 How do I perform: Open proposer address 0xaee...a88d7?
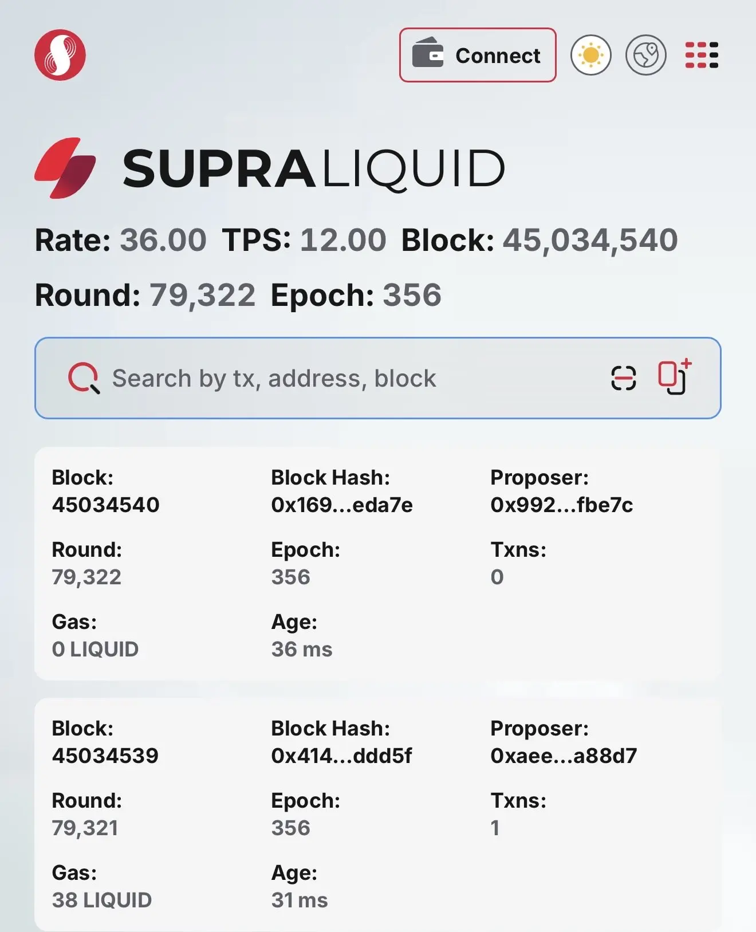(564, 756)
